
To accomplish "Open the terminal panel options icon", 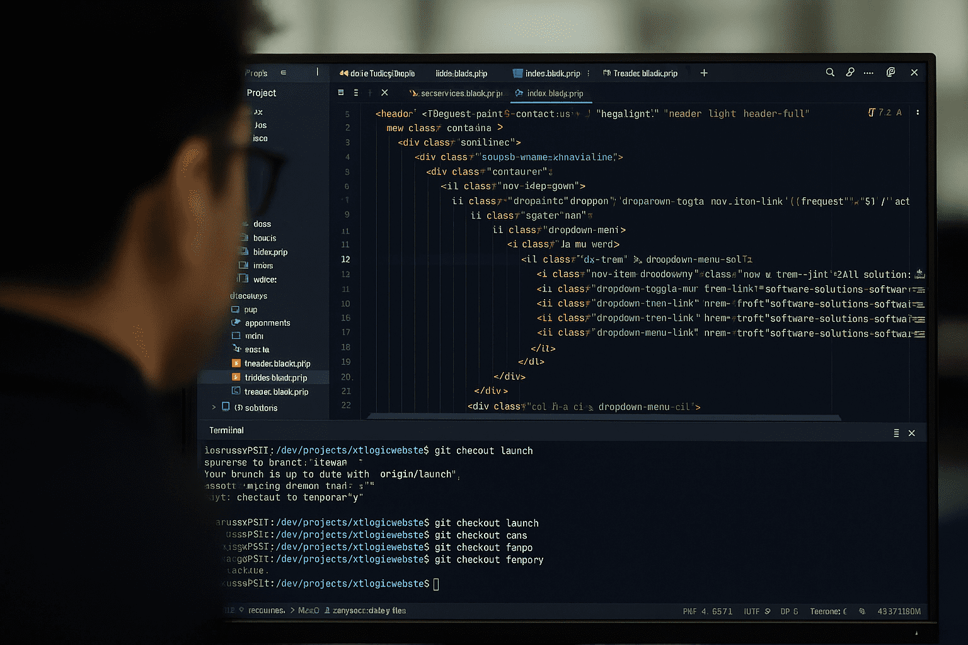I will coord(896,433).
